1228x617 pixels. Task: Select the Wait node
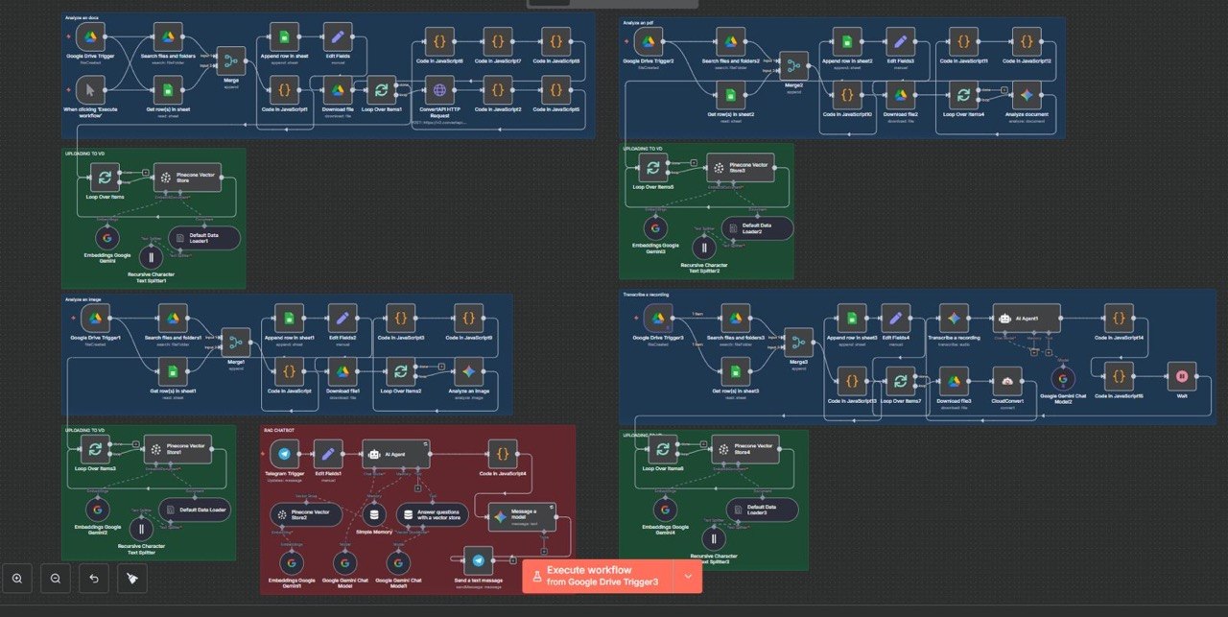pos(1182,374)
